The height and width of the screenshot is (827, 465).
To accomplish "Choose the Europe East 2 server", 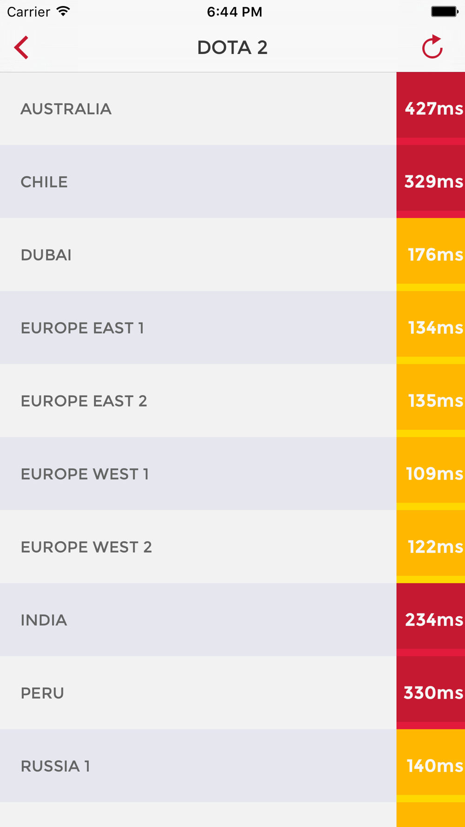I will pos(232,401).
